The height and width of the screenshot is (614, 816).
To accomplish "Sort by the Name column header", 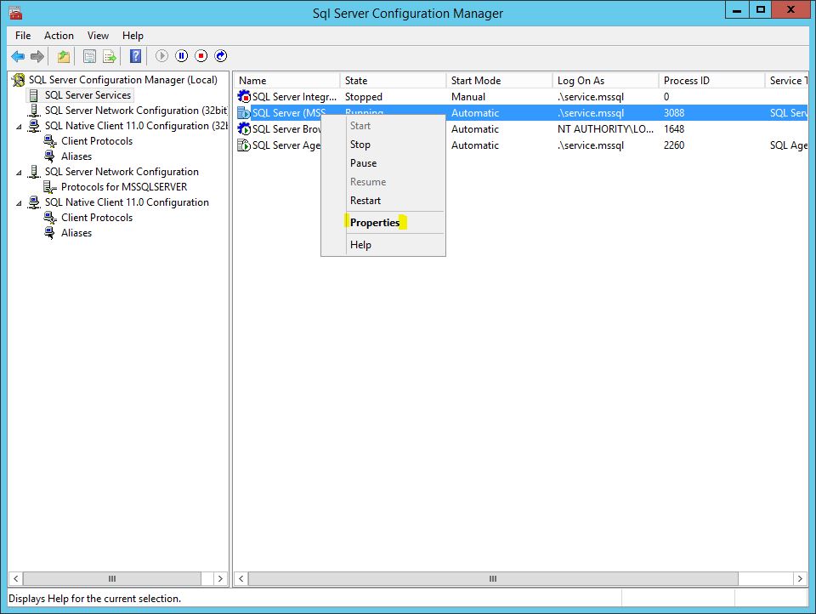I will pos(286,81).
